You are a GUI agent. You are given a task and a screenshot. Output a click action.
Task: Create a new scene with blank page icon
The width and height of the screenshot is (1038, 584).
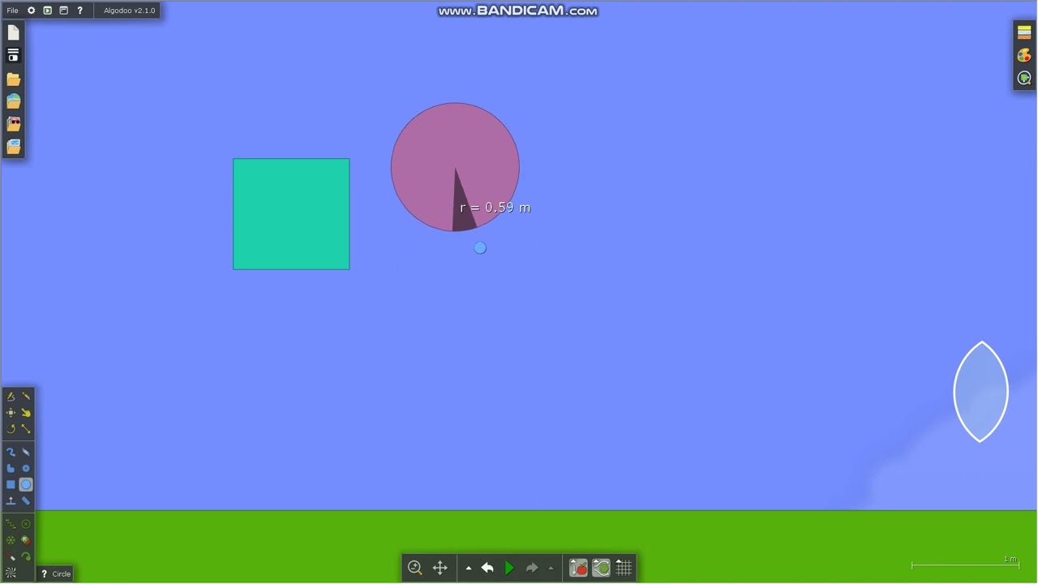coord(13,32)
